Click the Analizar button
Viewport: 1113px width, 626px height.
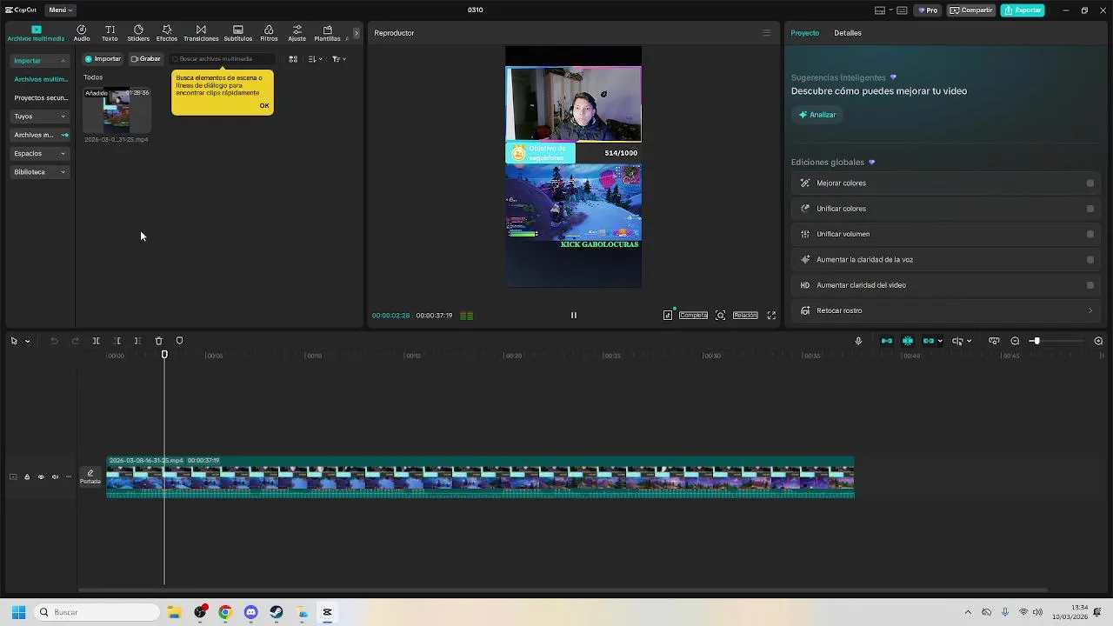coord(817,115)
